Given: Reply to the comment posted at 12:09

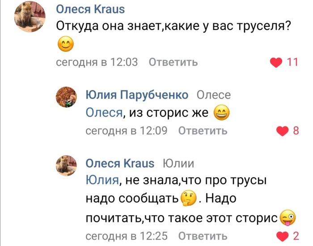Looking at the screenshot, I should pos(203,131).
